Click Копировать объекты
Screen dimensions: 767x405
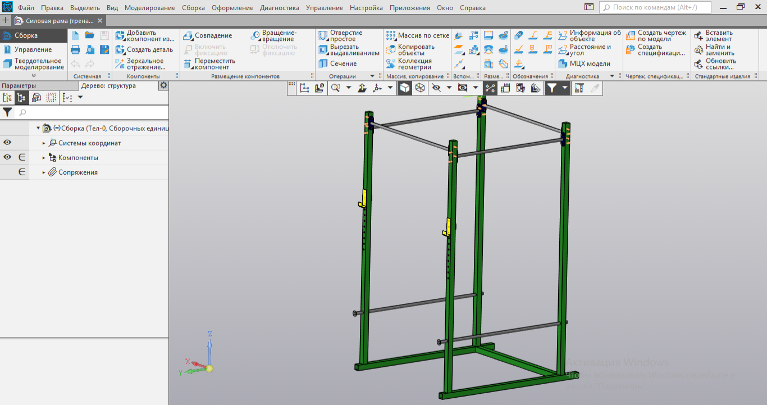pyautogui.click(x=410, y=49)
